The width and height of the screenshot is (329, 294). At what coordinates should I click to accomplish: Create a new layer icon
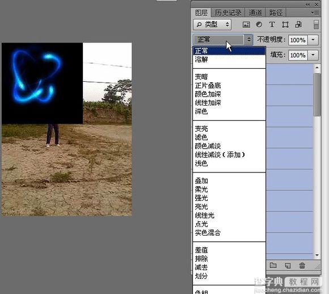pyautogui.click(x=288, y=266)
